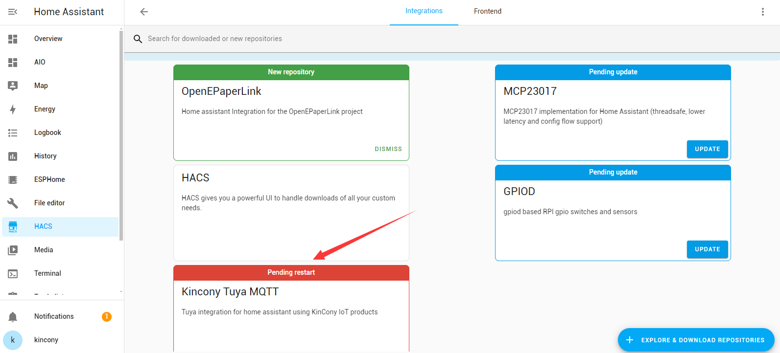
Task: Click Explore & Download Repositories button
Action: tap(696, 340)
